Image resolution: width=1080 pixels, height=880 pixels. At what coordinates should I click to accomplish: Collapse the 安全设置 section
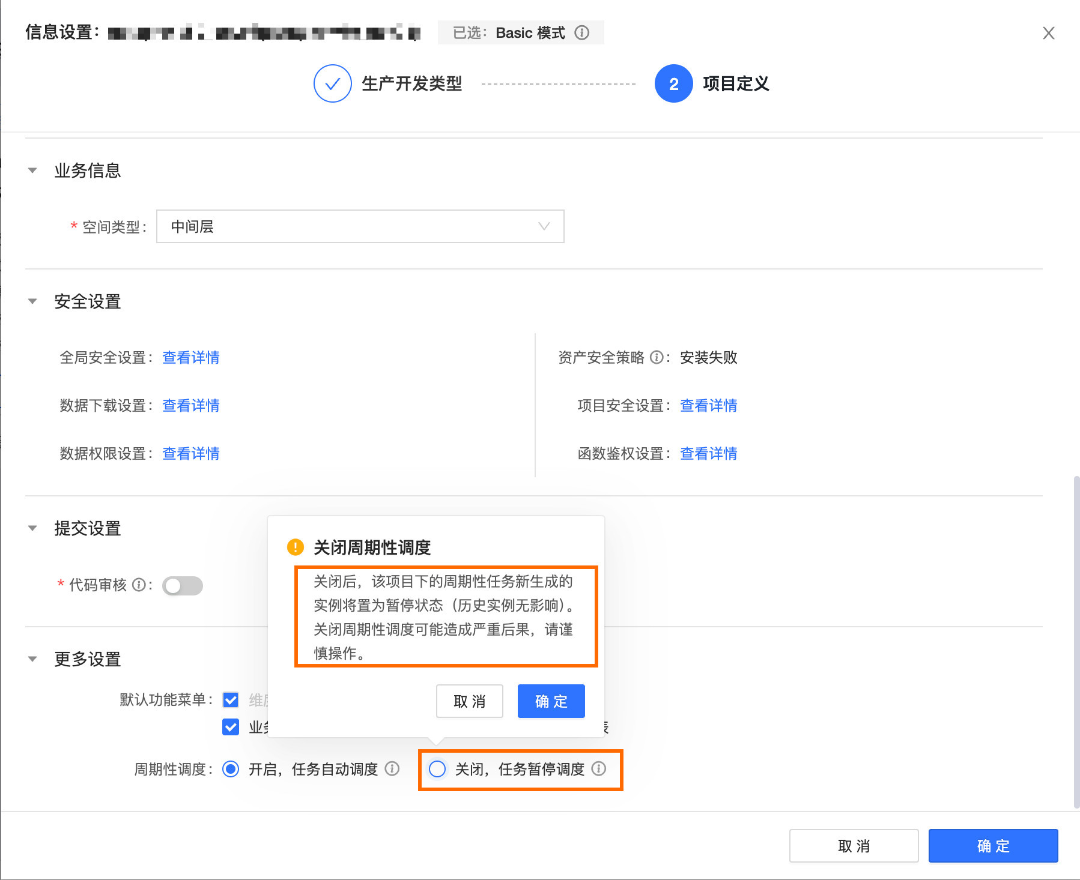tap(32, 301)
